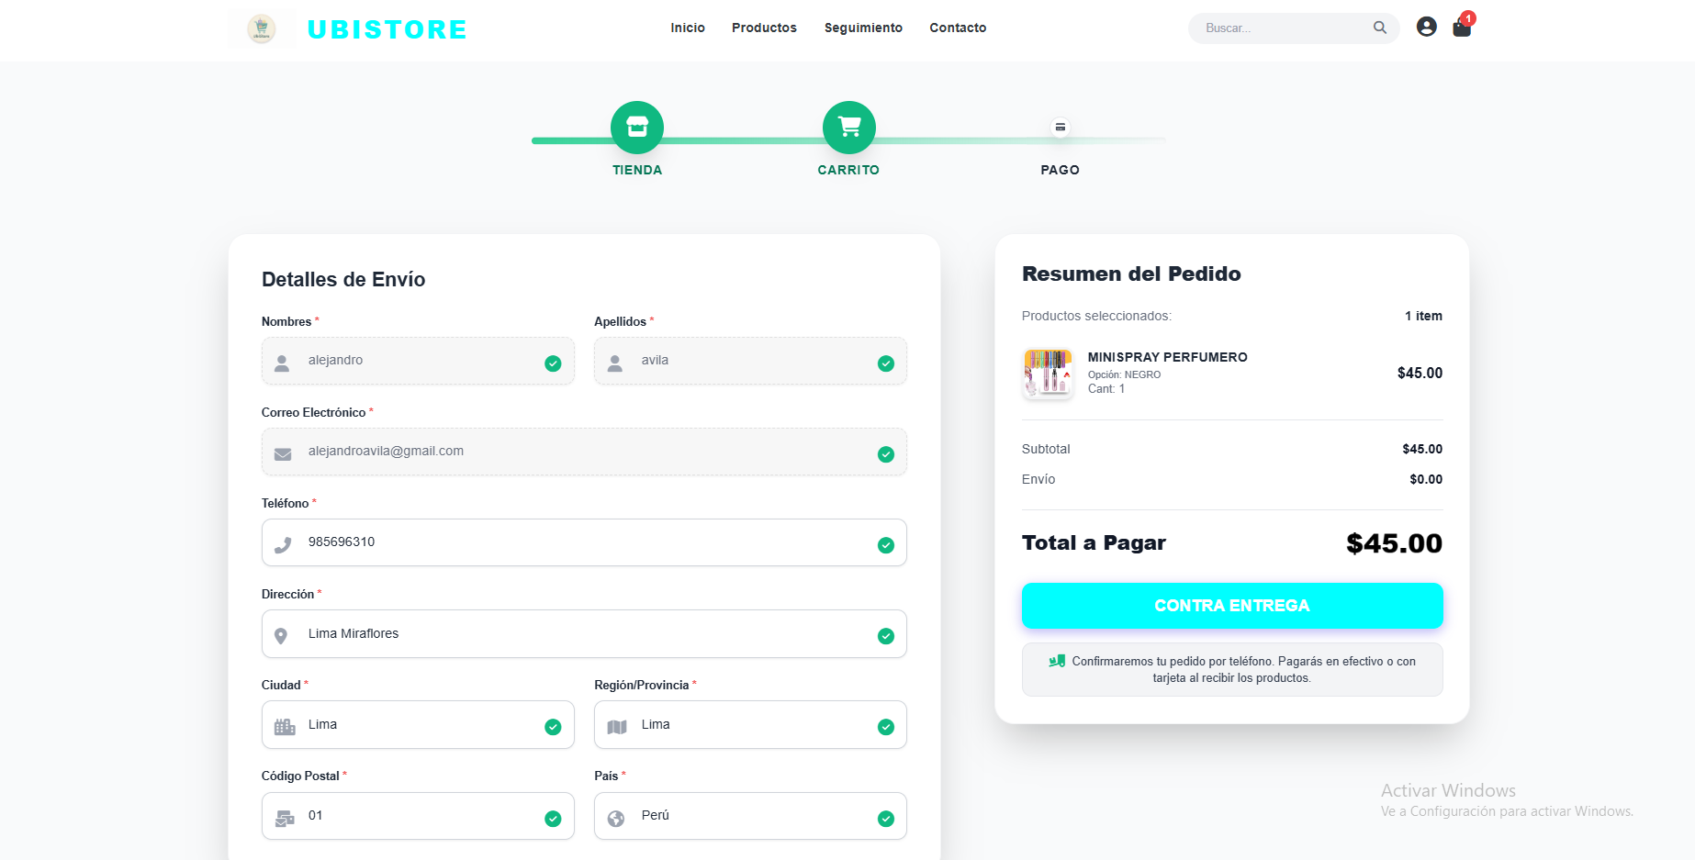The image size is (1695, 860).
Task: Open the user account icon
Action: (1426, 27)
